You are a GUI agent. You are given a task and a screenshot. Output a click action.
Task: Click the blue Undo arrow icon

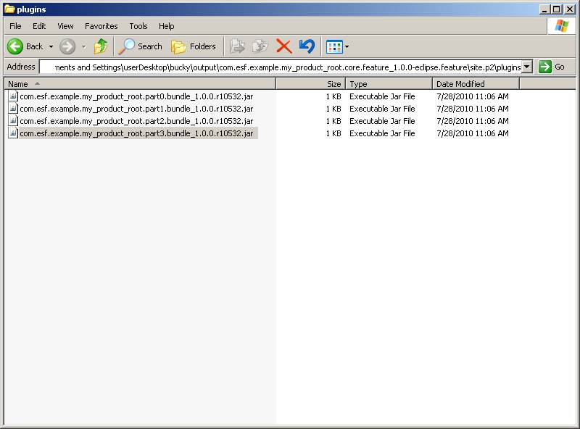(307, 46)
